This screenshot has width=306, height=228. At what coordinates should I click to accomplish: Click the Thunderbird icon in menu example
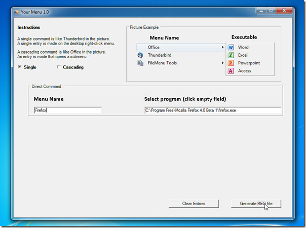pos(140,55)
